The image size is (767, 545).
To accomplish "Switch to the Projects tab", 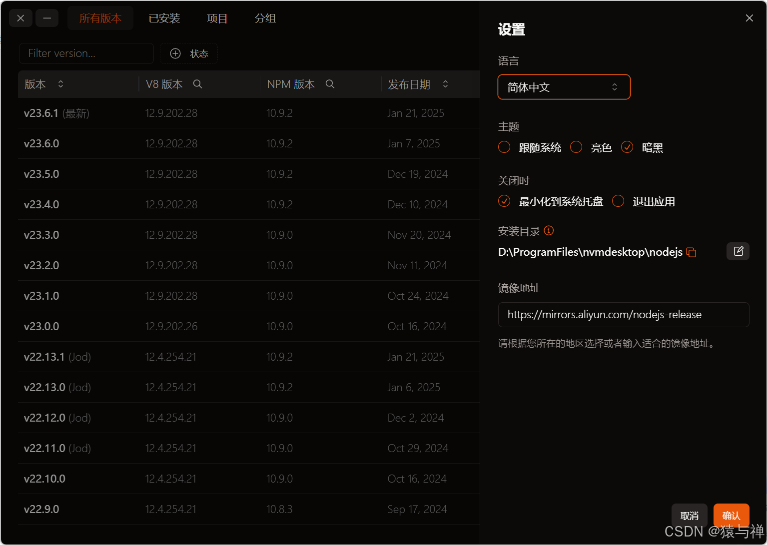I will click(217, 18).
